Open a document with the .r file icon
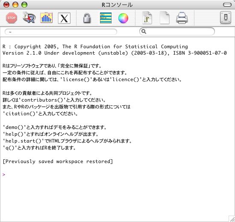This screenshot has width=235, height=222. point(147,18)
